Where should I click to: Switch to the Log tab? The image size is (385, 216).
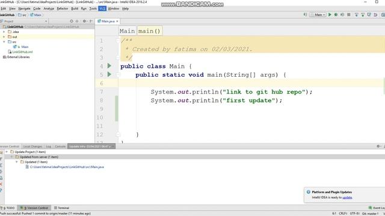(48, 146)
